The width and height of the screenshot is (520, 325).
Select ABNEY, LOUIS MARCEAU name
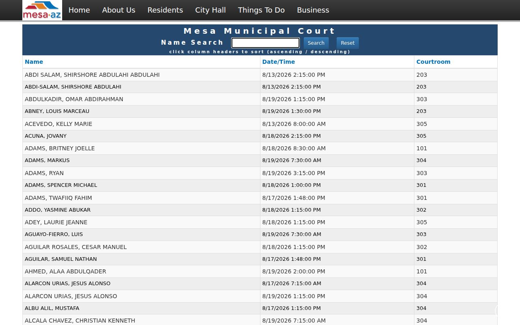pyautogui.click(x=57, y=111)
